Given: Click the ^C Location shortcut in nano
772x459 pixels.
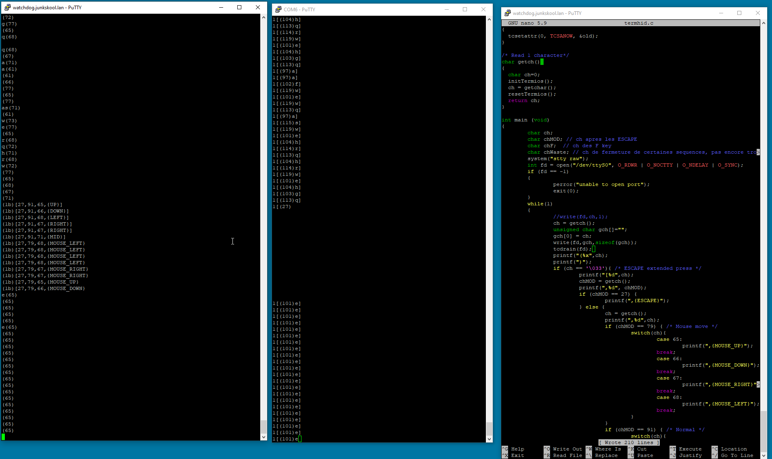Looking at the screenshot, I should click(x=729, y=449).
